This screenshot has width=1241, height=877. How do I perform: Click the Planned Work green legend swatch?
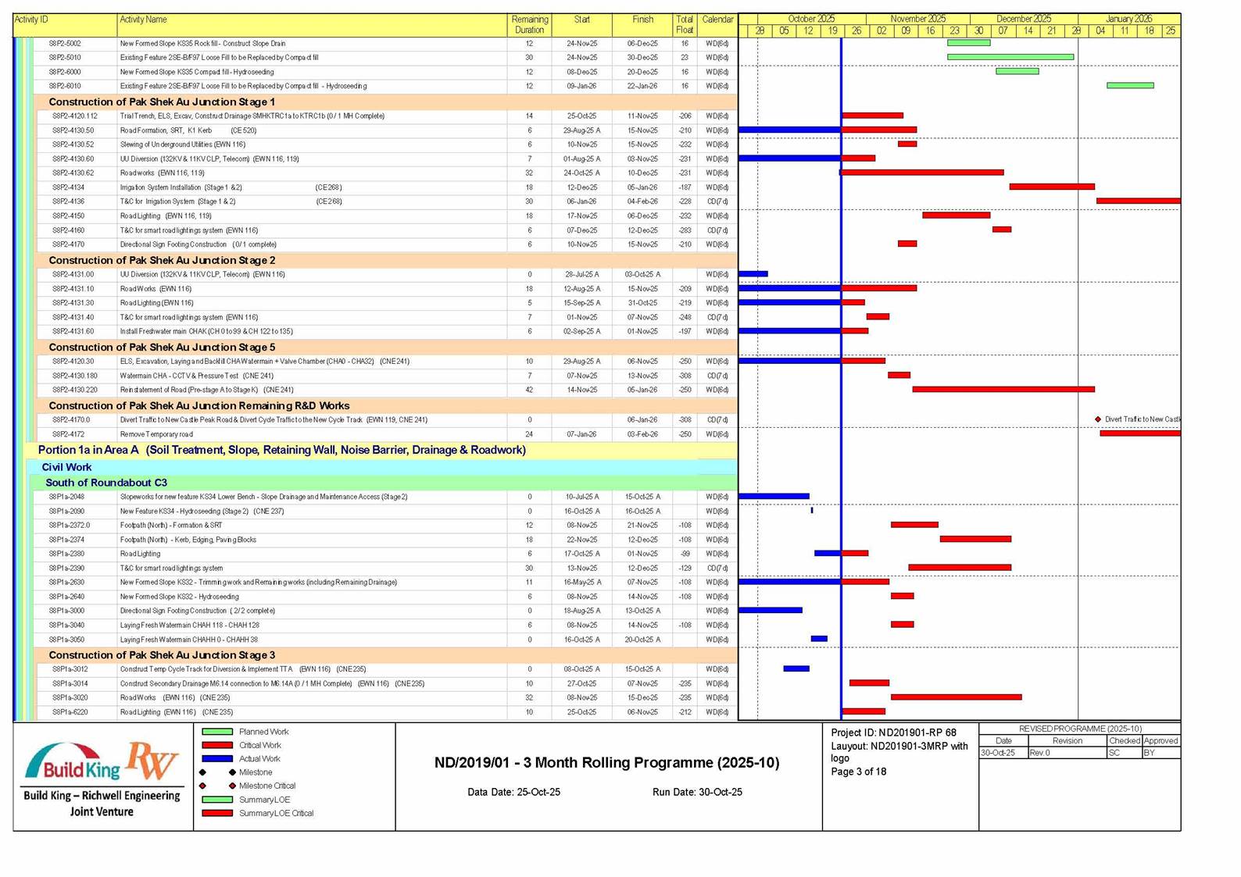point(217,732)
